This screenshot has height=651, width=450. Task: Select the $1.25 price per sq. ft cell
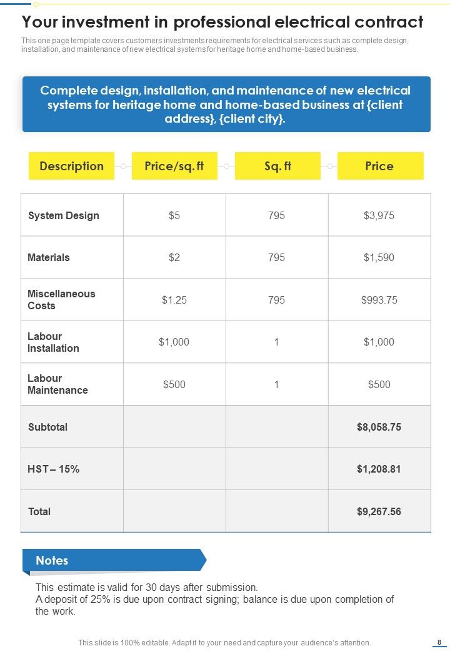[174, 300]
